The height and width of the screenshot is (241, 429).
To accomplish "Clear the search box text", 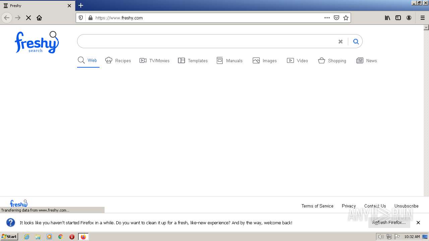I will pos(341,42).
